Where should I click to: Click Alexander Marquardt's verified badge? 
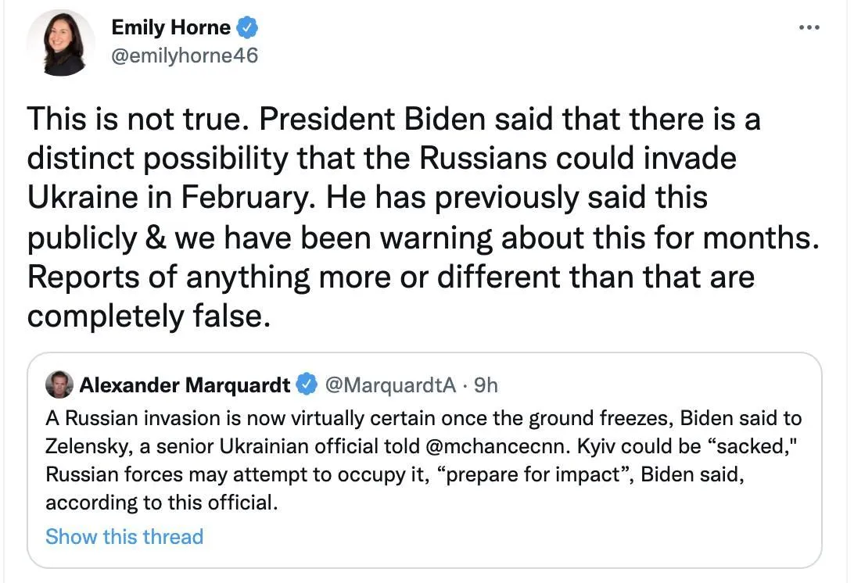pos(307,384)
